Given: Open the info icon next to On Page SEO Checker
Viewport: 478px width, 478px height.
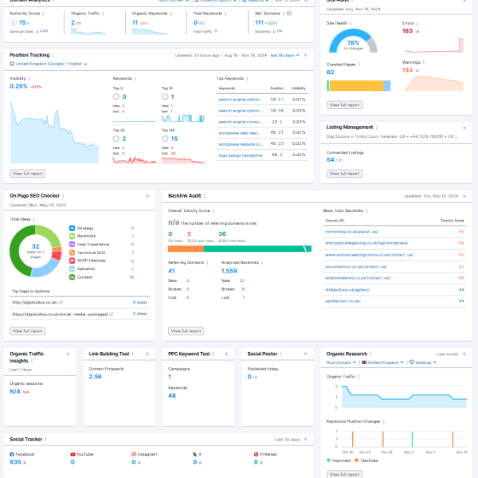Looking at the screenshot, I should tap(63, 196).
